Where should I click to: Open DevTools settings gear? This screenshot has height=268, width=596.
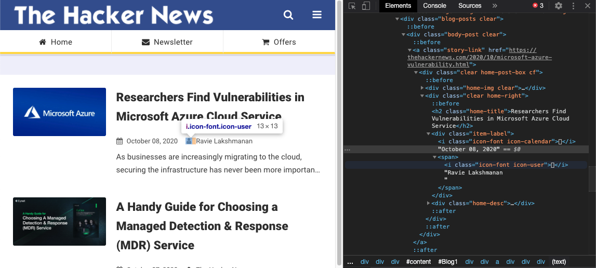pos(559,6)
